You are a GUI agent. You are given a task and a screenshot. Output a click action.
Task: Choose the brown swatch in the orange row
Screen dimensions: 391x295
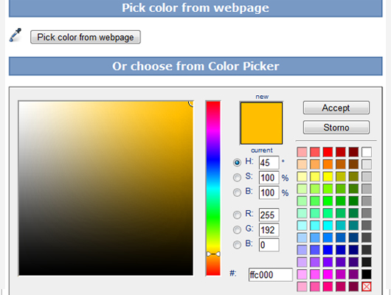(353, 164)
